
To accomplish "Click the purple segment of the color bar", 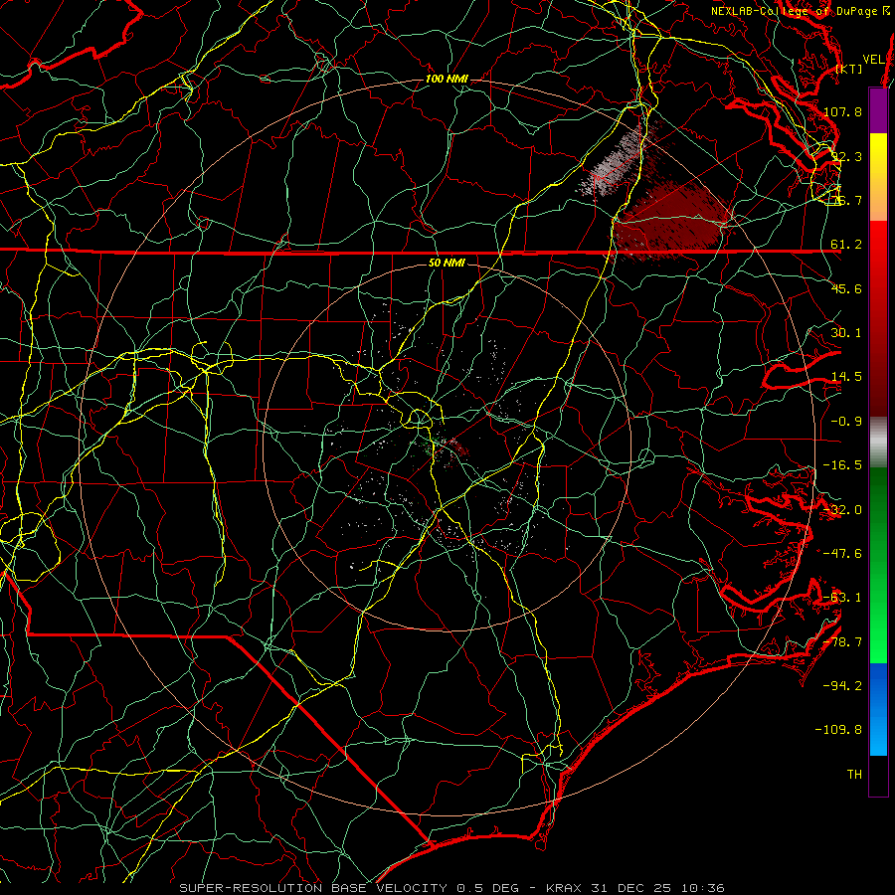I will [x=878, y=110].
